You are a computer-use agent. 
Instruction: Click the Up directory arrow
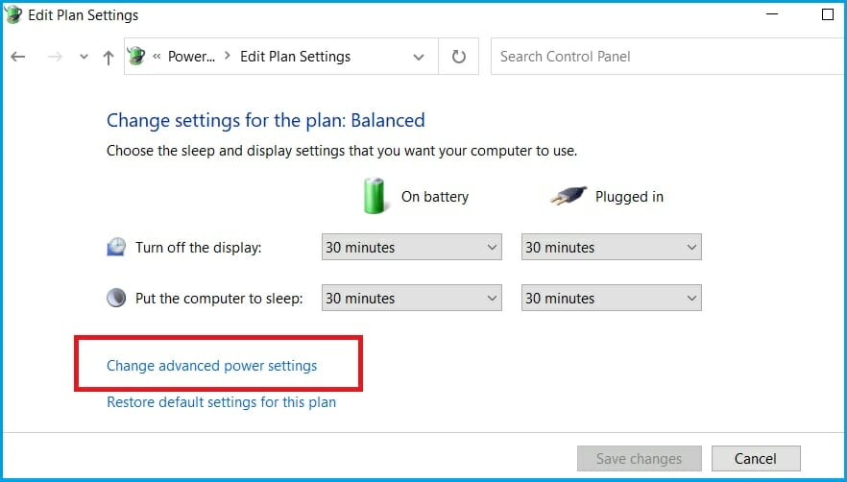coord(109,57)
